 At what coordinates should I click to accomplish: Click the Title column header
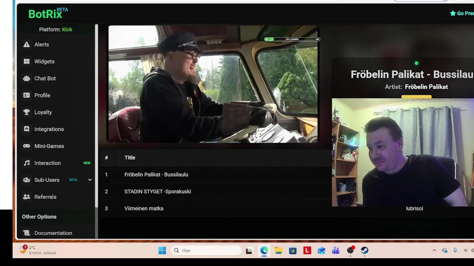pos(130,158)
